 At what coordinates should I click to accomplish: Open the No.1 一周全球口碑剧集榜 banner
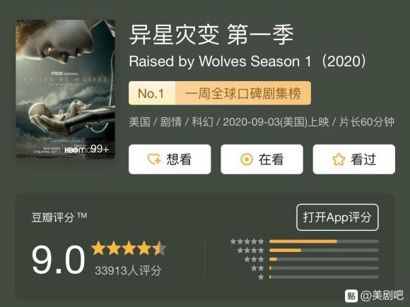click(220, 93)
